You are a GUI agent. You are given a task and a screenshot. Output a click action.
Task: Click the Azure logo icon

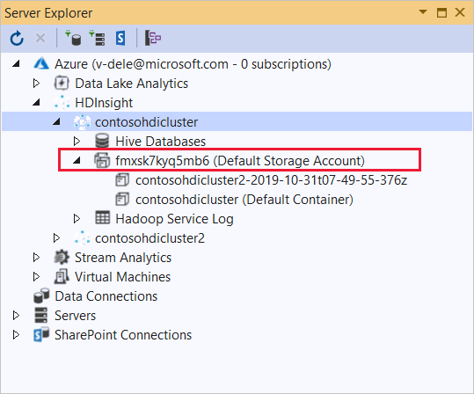click(x=41, y=64)
